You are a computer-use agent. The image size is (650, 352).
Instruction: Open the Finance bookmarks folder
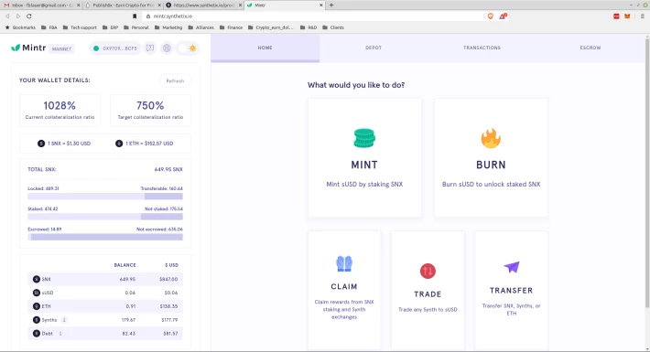click(231, 27)
